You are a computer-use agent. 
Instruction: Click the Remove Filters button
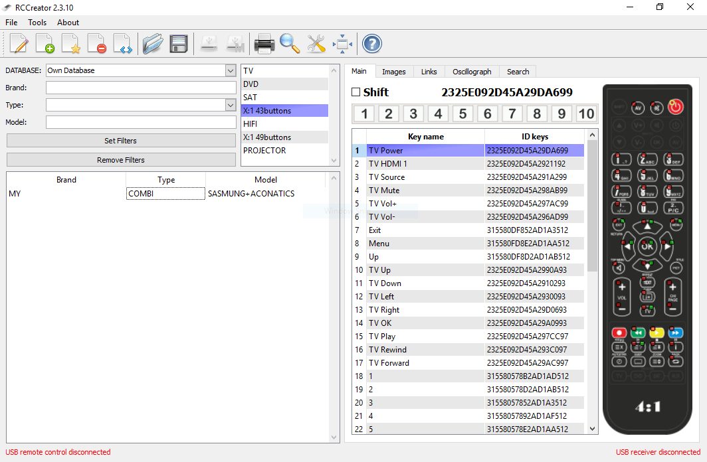point(121,160)
